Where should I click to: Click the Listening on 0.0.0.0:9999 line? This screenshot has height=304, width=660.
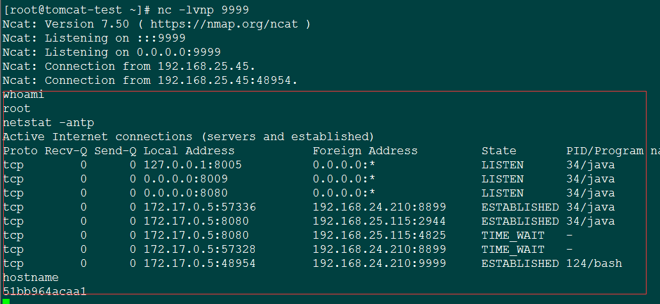pyautogui.click(x=111, y=52)
